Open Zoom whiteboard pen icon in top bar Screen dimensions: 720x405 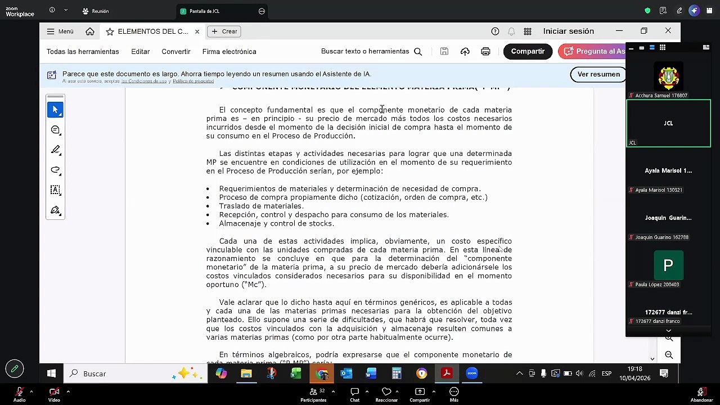(679, 11)
